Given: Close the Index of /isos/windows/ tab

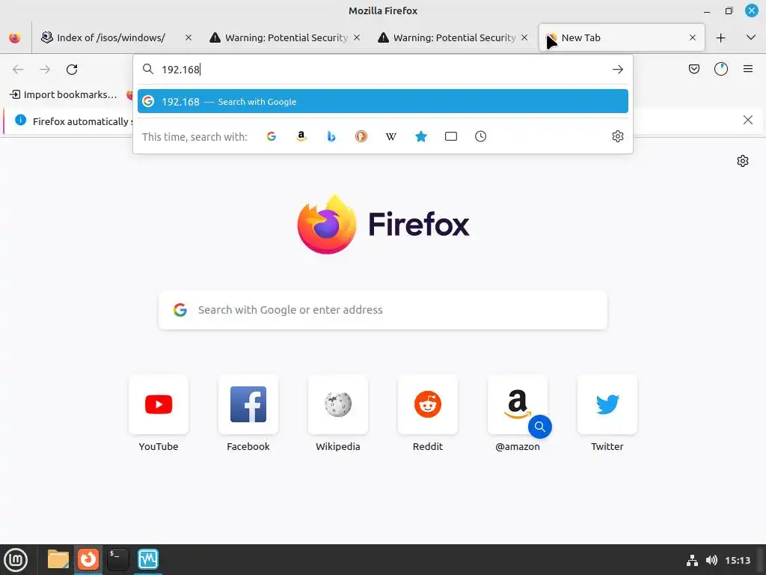Looking at the screenshot, I should (189, 37).
